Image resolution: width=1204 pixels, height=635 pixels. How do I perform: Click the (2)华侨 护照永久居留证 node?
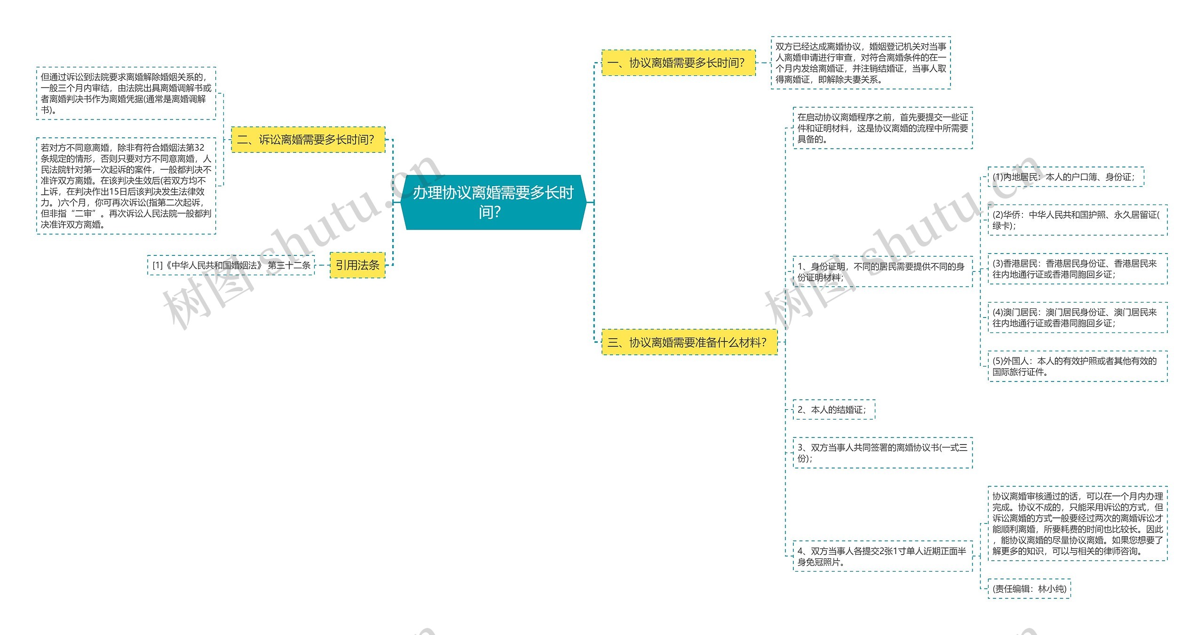click(1077, 220)
